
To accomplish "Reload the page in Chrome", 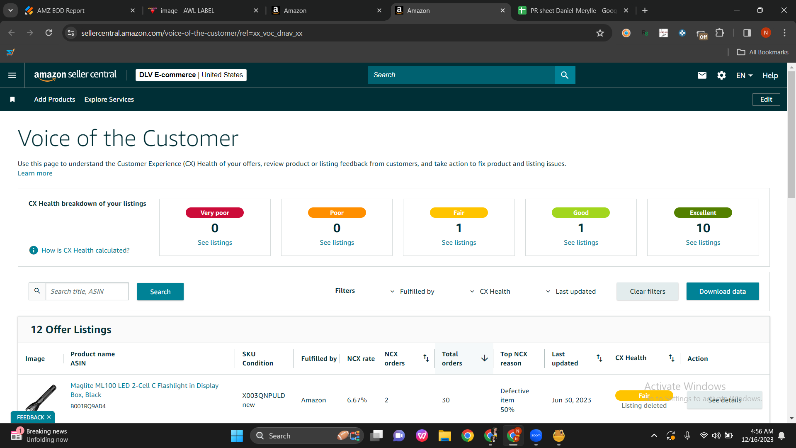I will [49, 33].
